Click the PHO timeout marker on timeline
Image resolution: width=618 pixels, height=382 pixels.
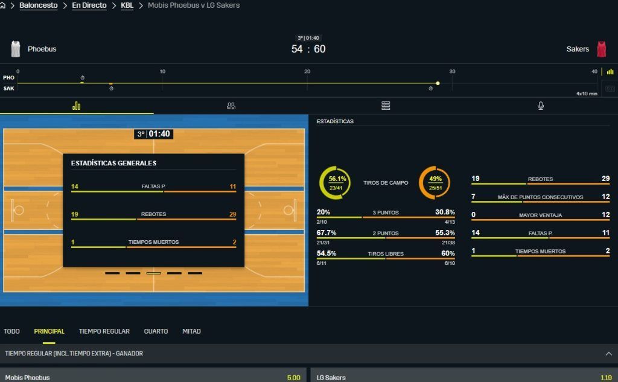[82, 78]
